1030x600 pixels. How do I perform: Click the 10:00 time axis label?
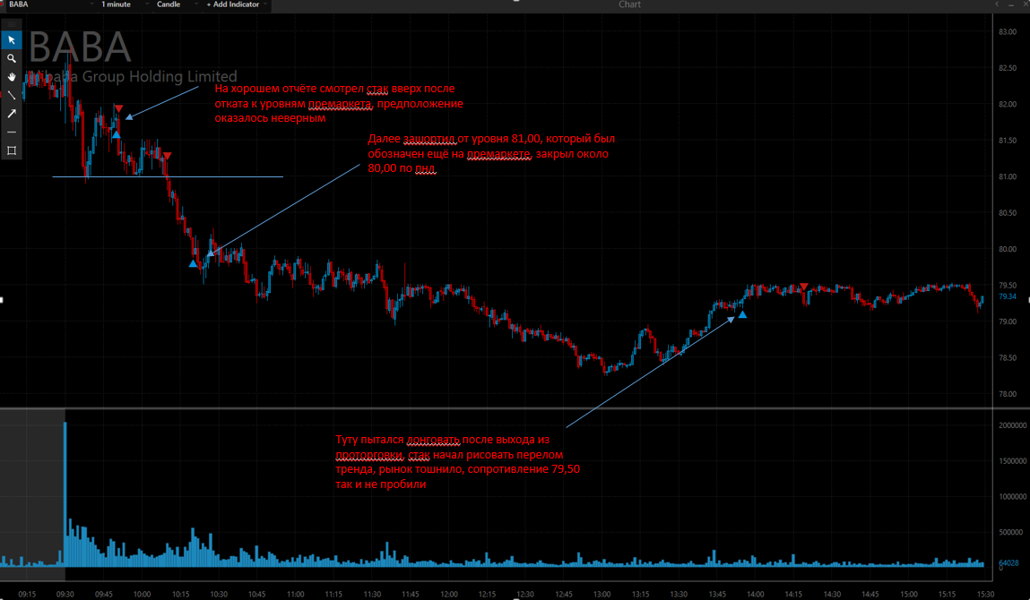click(142, 594)
